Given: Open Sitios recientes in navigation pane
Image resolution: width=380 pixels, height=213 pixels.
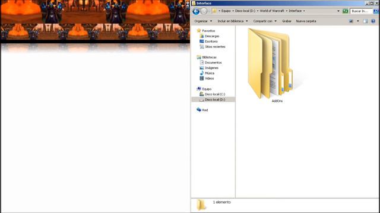Looking at the screenshot, I should coord(215,47).
